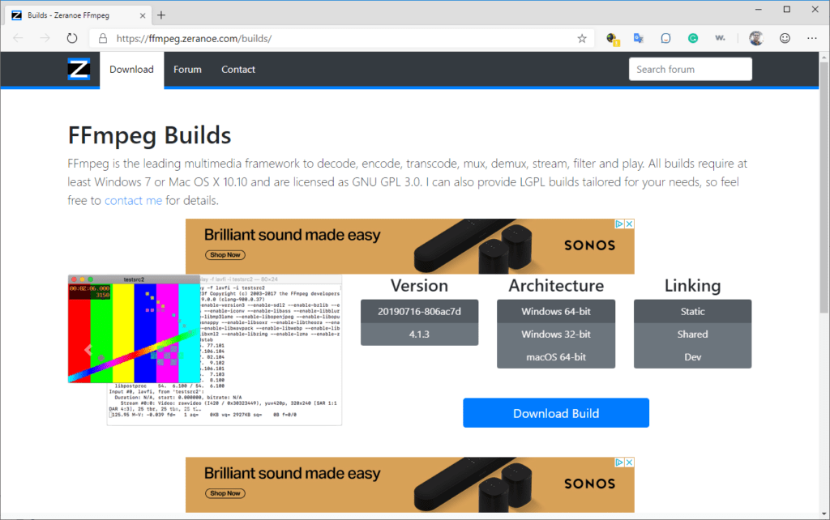Show previous slide in the screenshot carousel
Viewport: 830px width, 520px height.
(88, 349)
